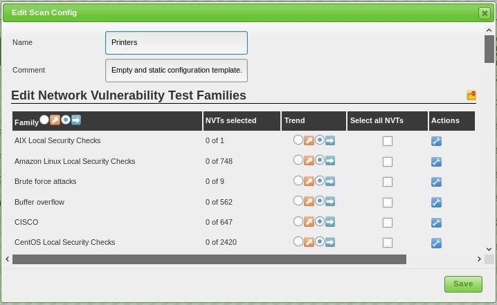Click the blue static arrow in the CentOS row
497x305 pixels.
(x=330, y=242)
